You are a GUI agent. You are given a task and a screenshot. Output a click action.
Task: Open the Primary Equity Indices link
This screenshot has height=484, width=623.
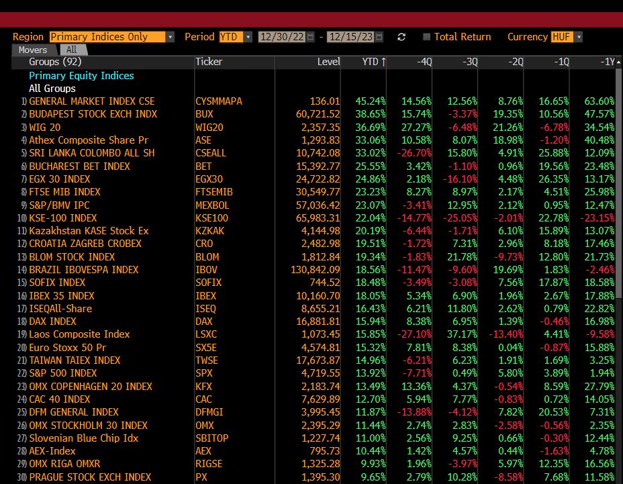point(81,76)
